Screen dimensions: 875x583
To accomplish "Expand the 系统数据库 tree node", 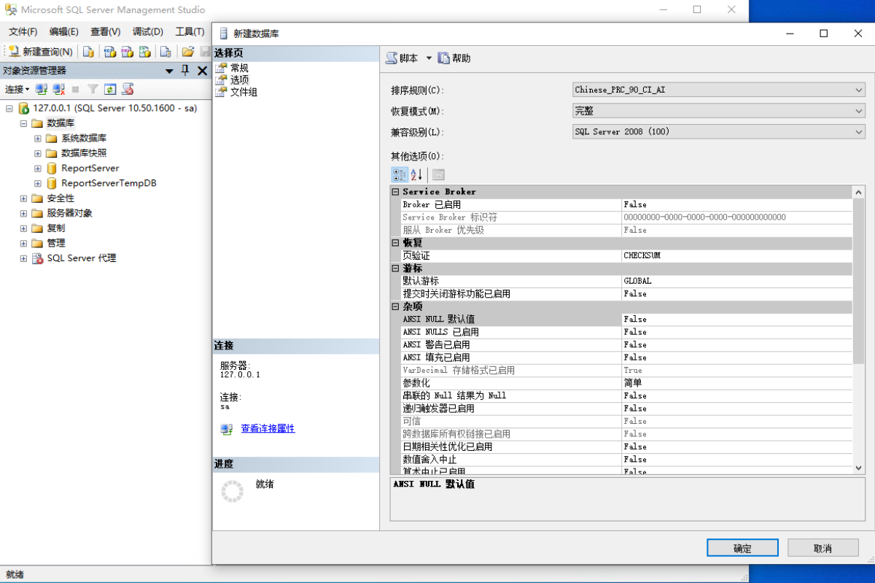I will click(38, 138).
